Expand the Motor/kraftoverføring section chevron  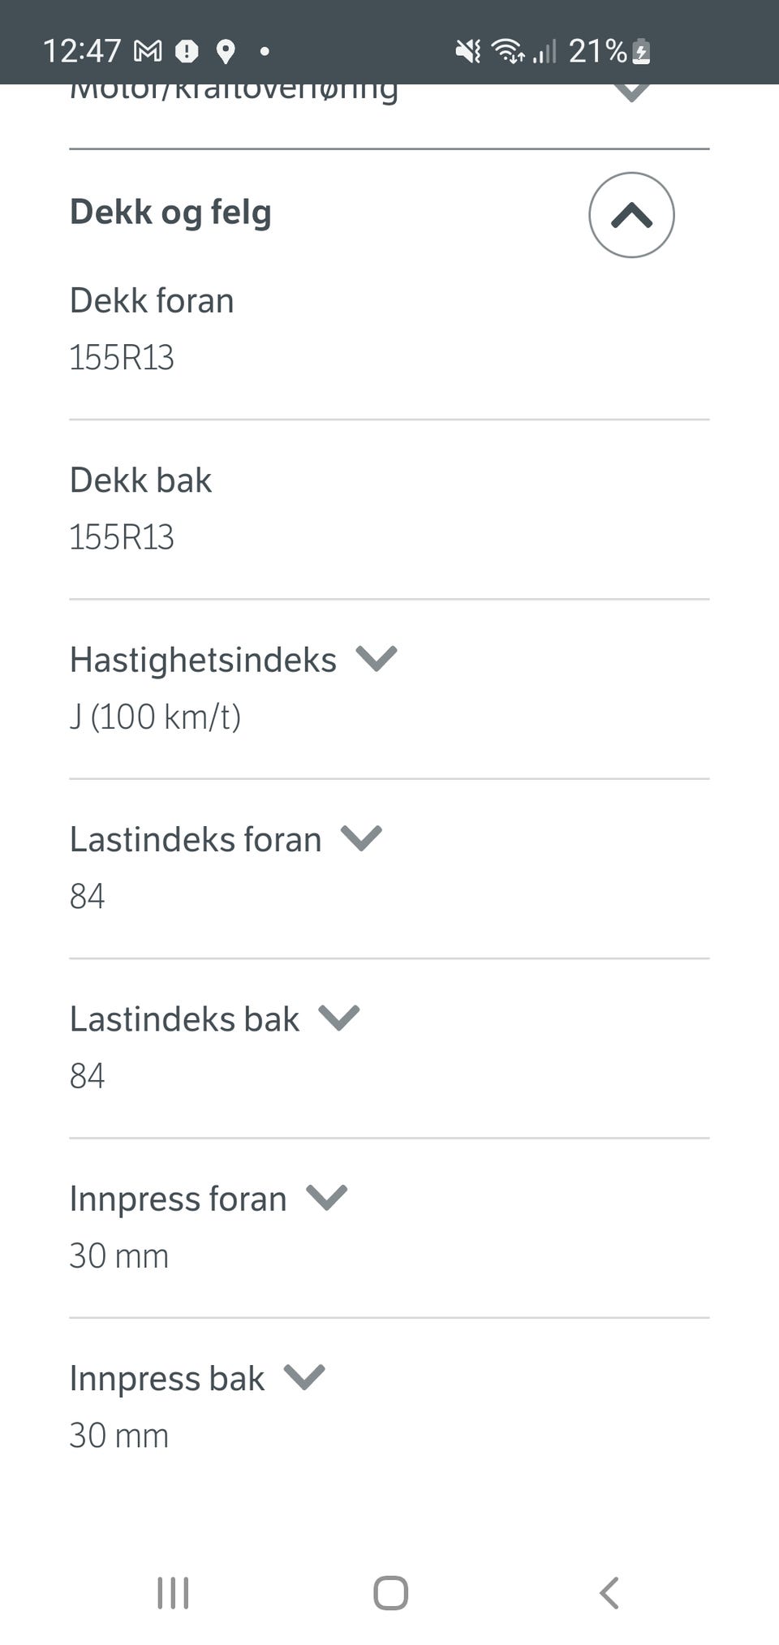pyautogui.click(x=631, y=91)
